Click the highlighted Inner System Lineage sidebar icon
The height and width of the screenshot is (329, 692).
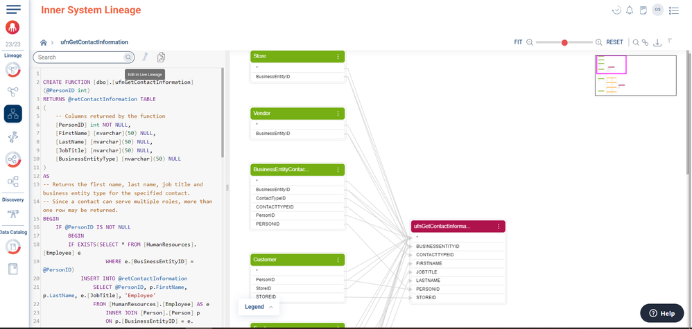click(x=12, y=114)
